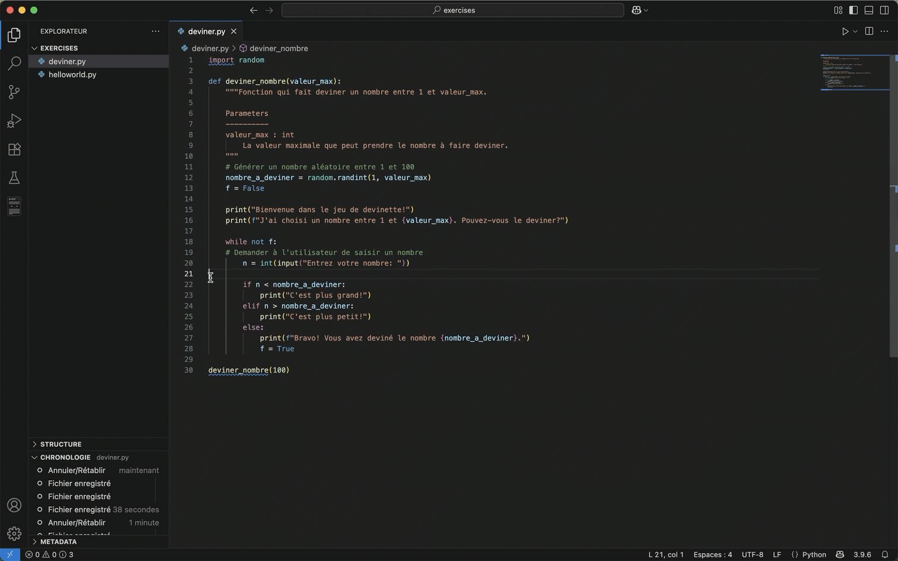Open Copilot dropdown chevron in title bar
898x561 pixels.
click(646, 10)
